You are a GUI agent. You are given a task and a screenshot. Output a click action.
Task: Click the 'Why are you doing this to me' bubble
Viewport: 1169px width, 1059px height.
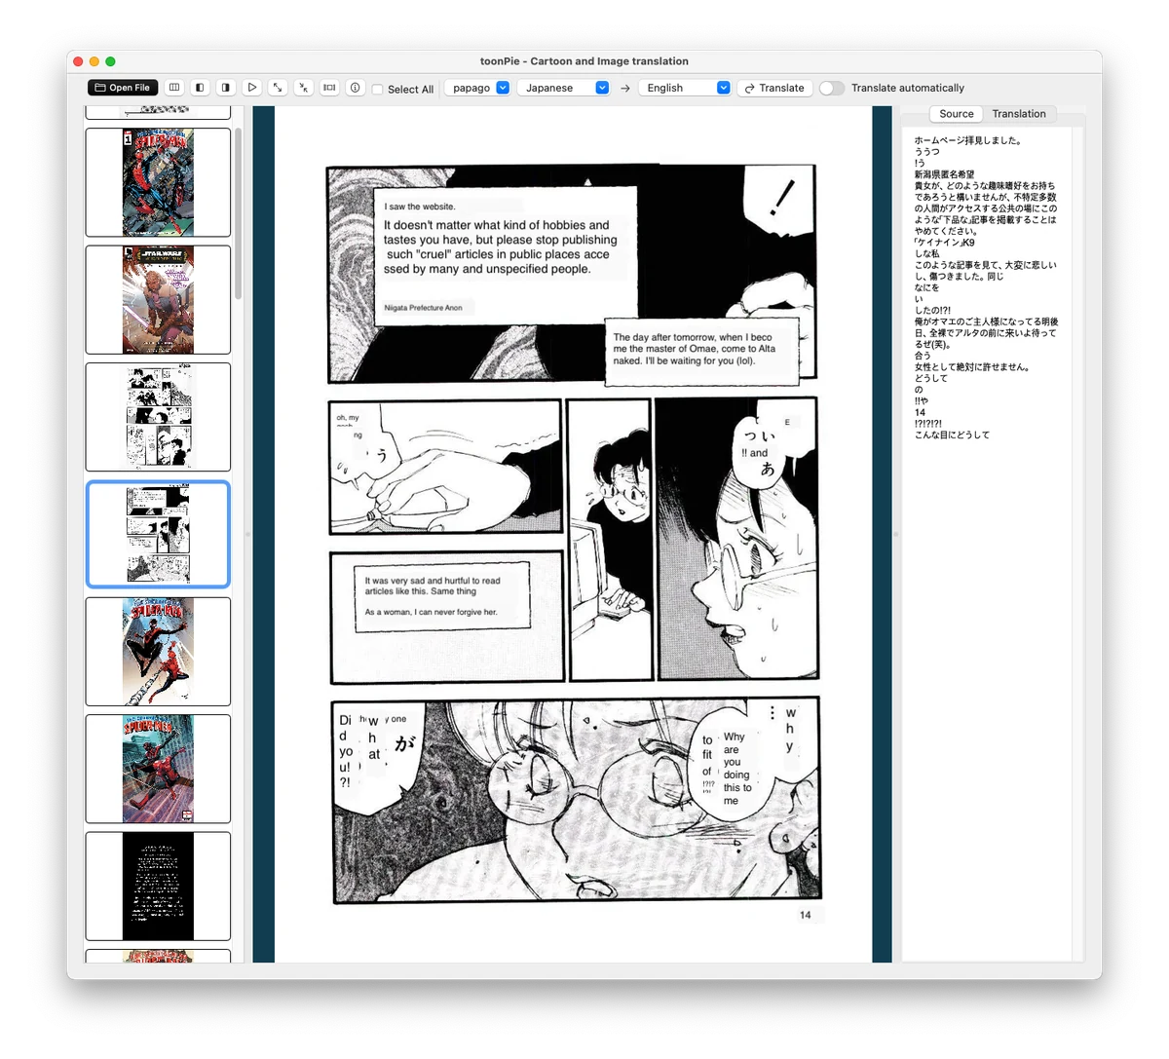pyautogui.click(x=737, y=769)
